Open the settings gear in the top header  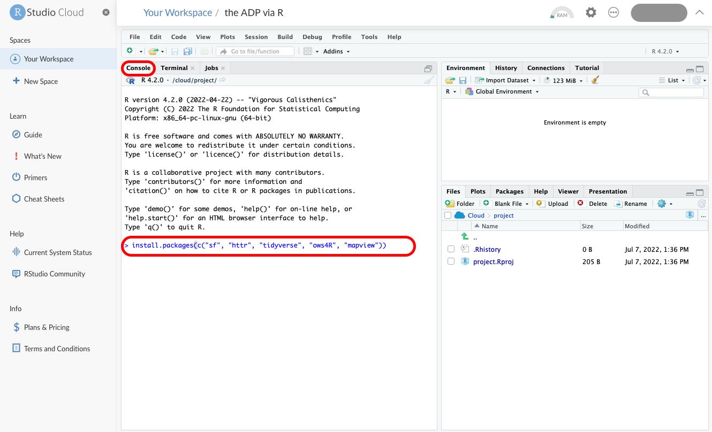tap(591, 12)
